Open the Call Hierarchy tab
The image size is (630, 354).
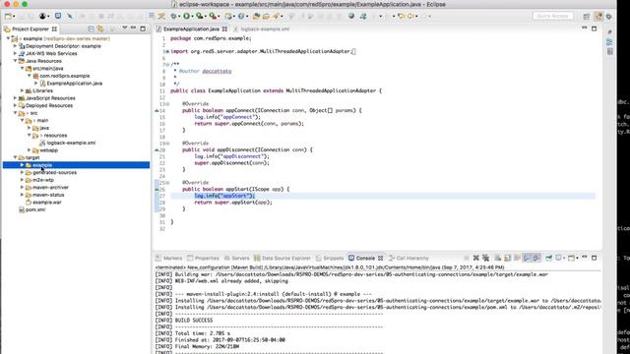409,258
